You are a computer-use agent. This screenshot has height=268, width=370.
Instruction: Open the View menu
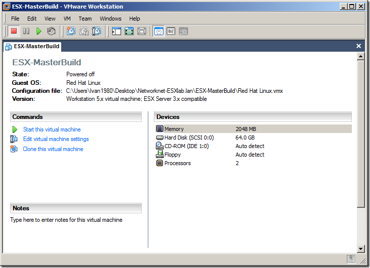pyautogui.click(x=50, y=19)
